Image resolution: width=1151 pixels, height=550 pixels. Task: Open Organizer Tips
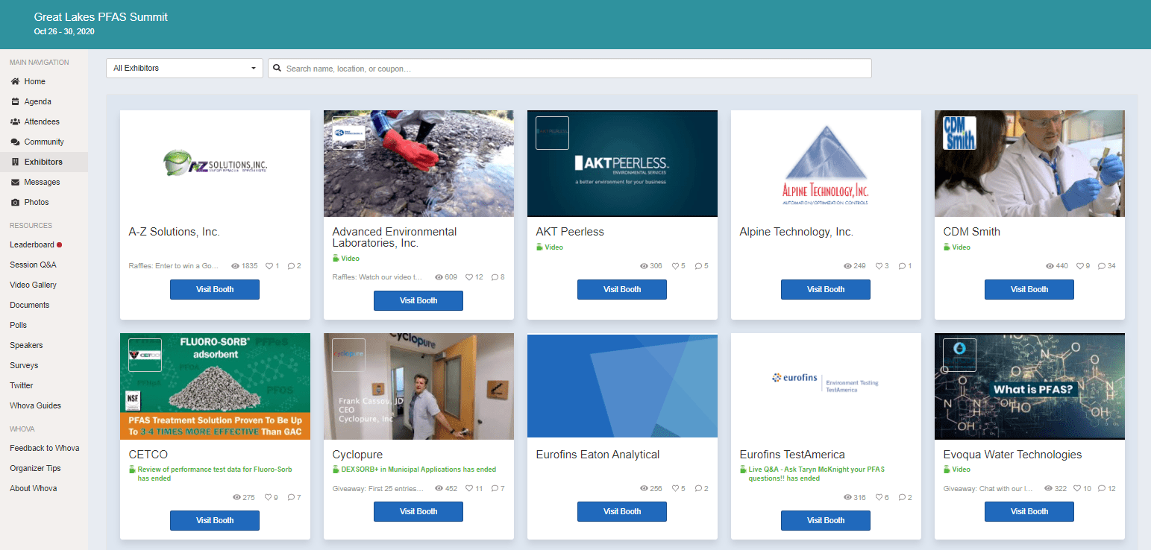click(x=35, y=468)
